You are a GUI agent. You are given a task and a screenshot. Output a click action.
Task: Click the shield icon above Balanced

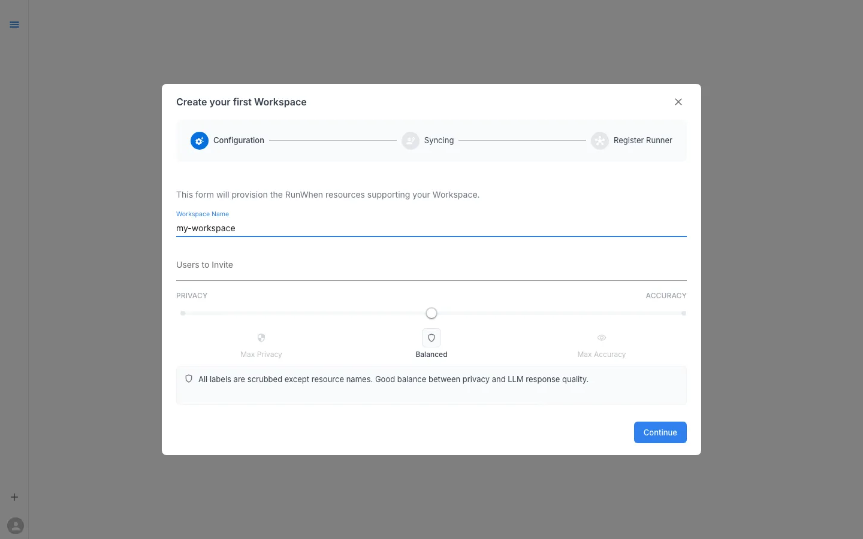coord(431,338)
